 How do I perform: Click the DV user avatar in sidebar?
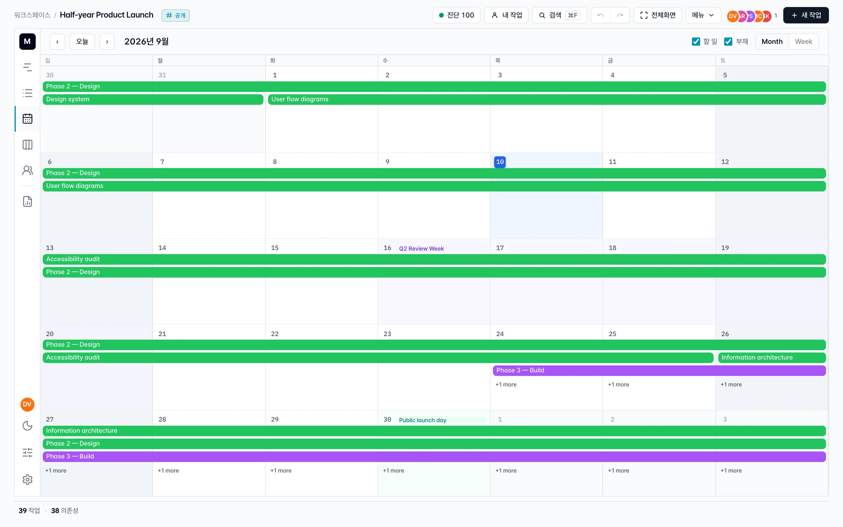(x=27, y=404)
